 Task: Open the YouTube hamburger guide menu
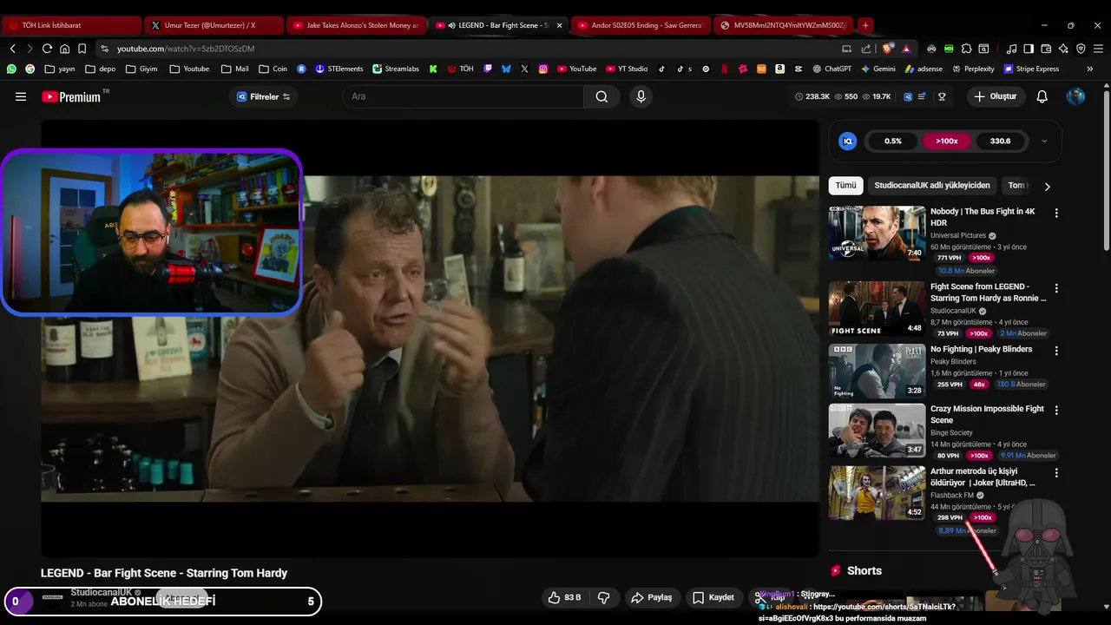(21, 96)
